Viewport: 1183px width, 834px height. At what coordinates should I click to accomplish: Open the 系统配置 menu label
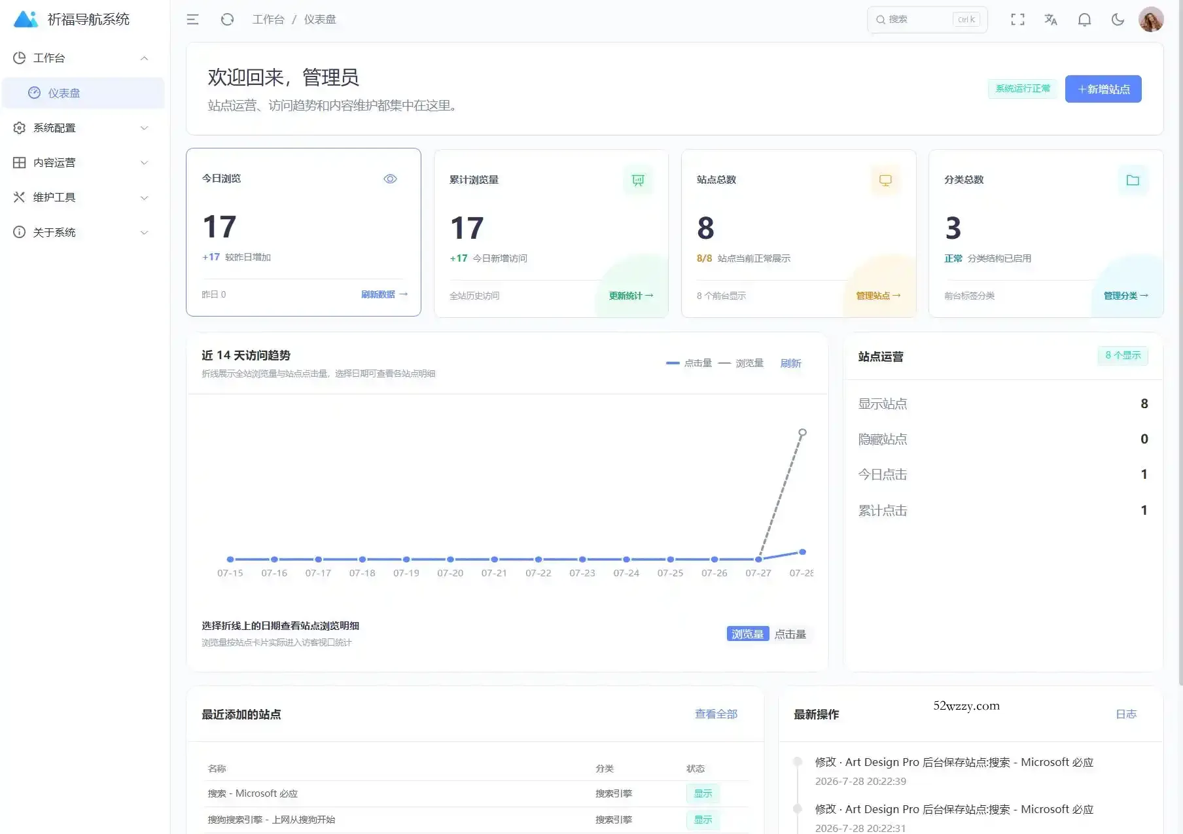point(54,128)
